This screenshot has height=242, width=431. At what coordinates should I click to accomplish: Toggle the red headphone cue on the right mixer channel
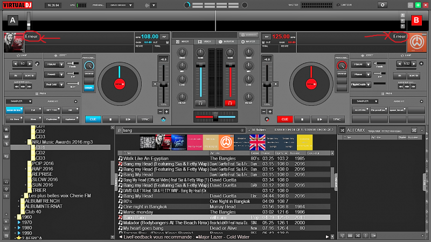(x=230, y=103)
